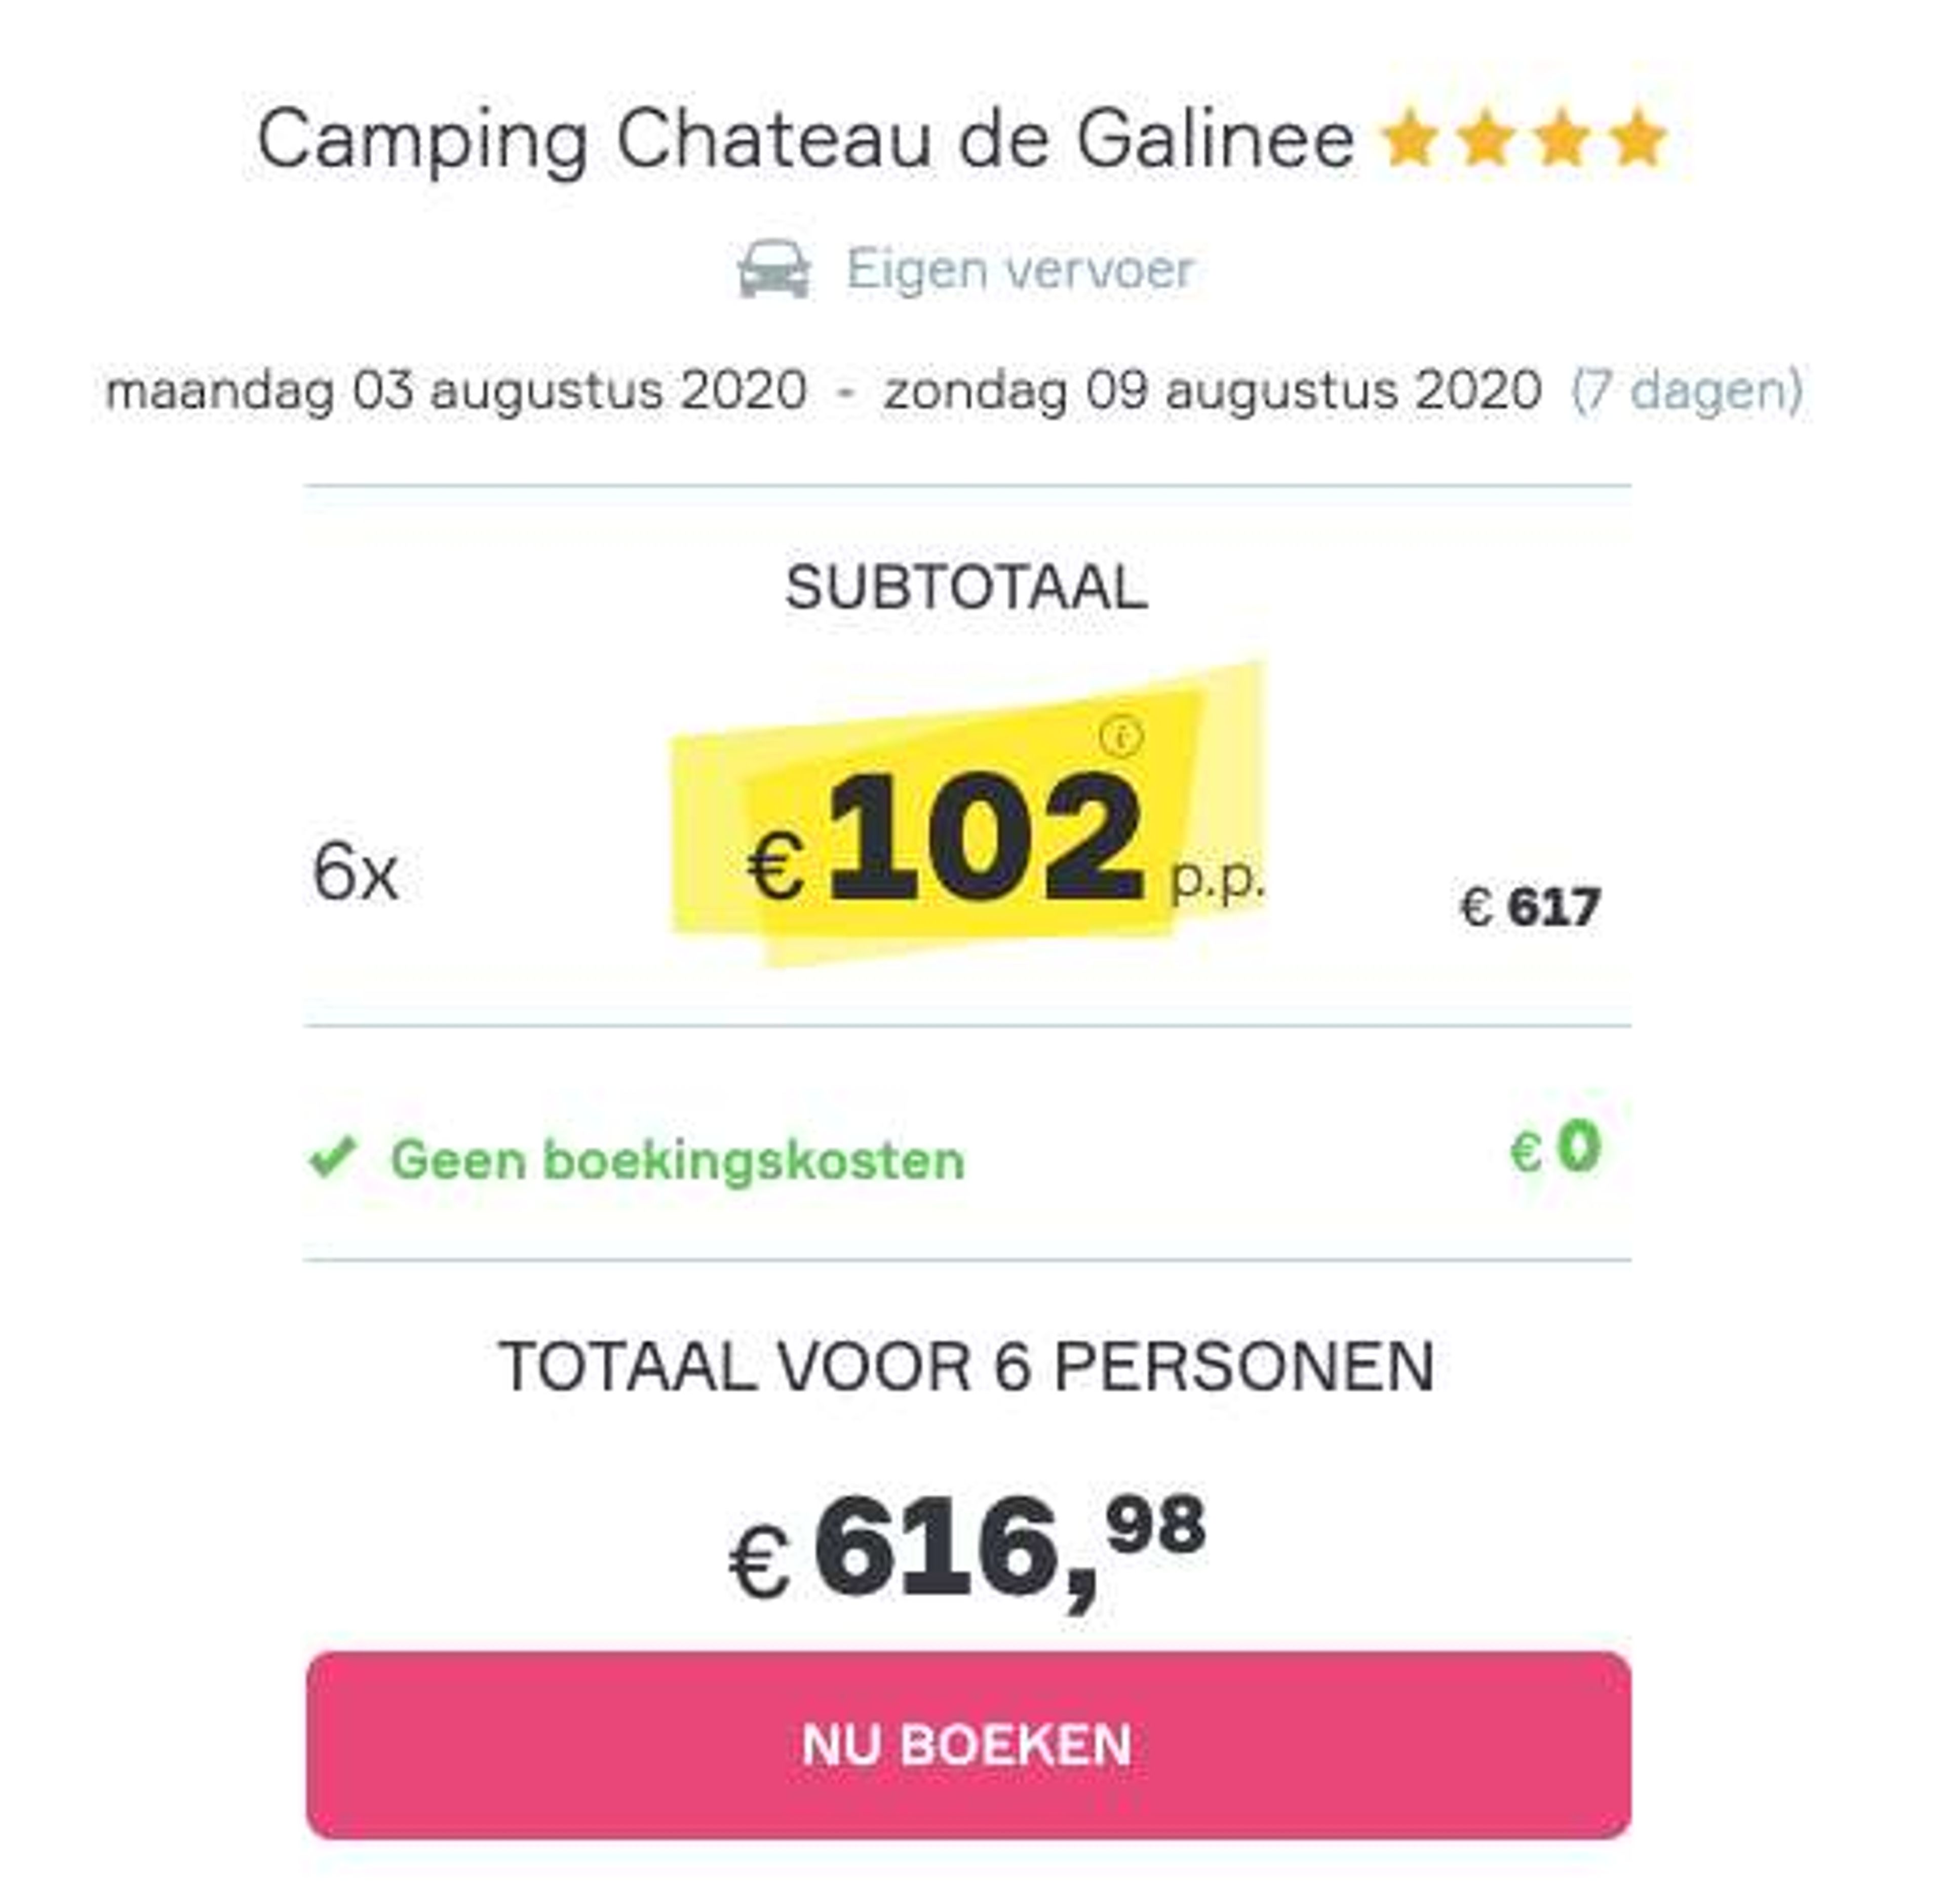Image resolution: width=1945 pixels, height=1904 pixels.
Task: Select the end date zondag 09 augustus 2020
Action: click(x=1213, y=390)
